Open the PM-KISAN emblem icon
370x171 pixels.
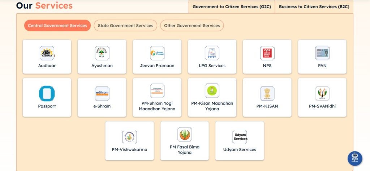[x=267, y=93]
